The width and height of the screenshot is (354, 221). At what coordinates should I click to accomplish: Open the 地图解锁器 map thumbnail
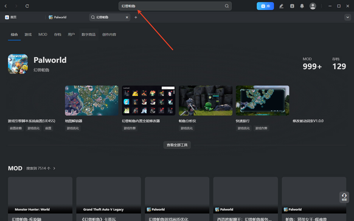[92, 100]
